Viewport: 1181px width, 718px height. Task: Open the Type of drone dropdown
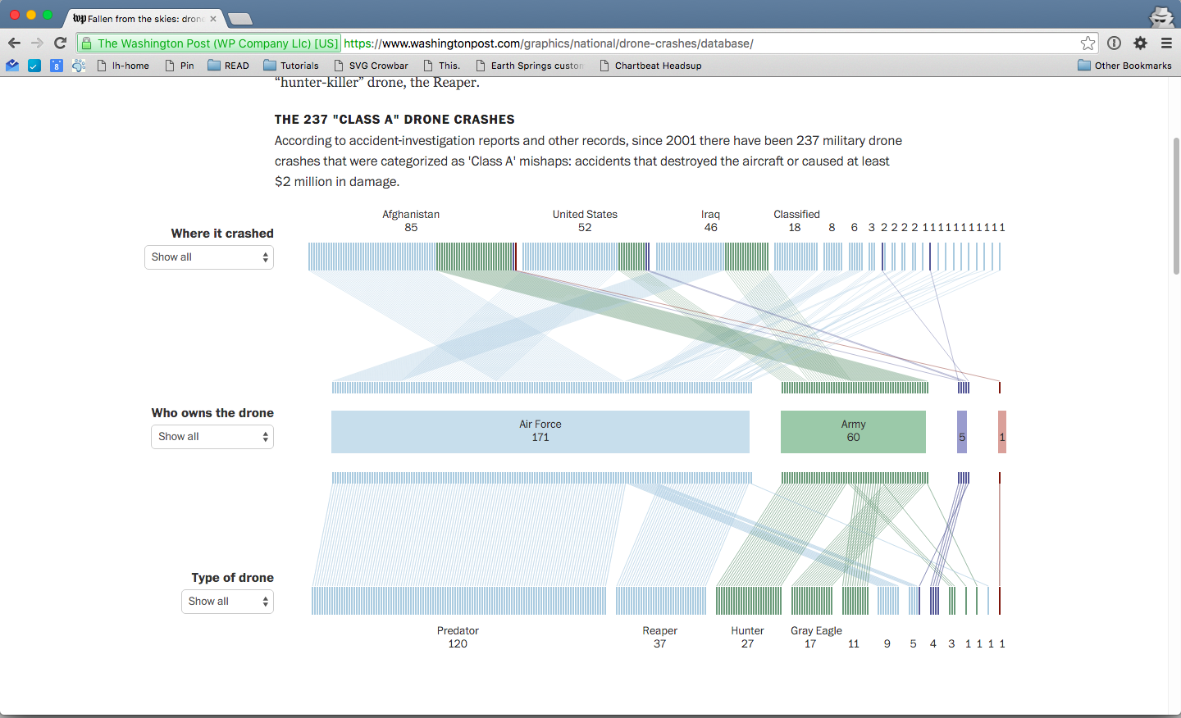tap(227, 602)
